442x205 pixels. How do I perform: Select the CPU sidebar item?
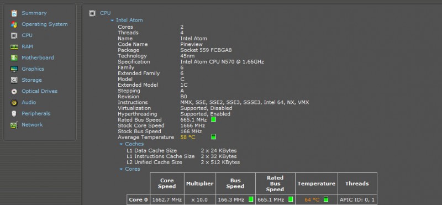click(x=27, y=35)
